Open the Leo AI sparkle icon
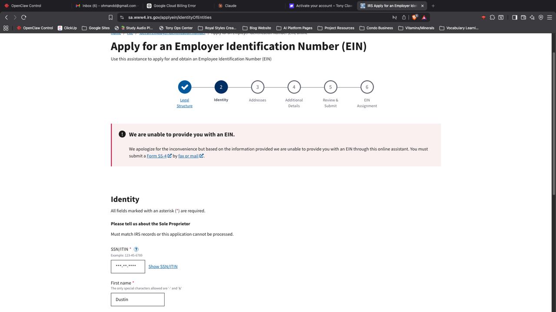Image resolution: width=556 pixels, height=312 pixels. [532, 17]
